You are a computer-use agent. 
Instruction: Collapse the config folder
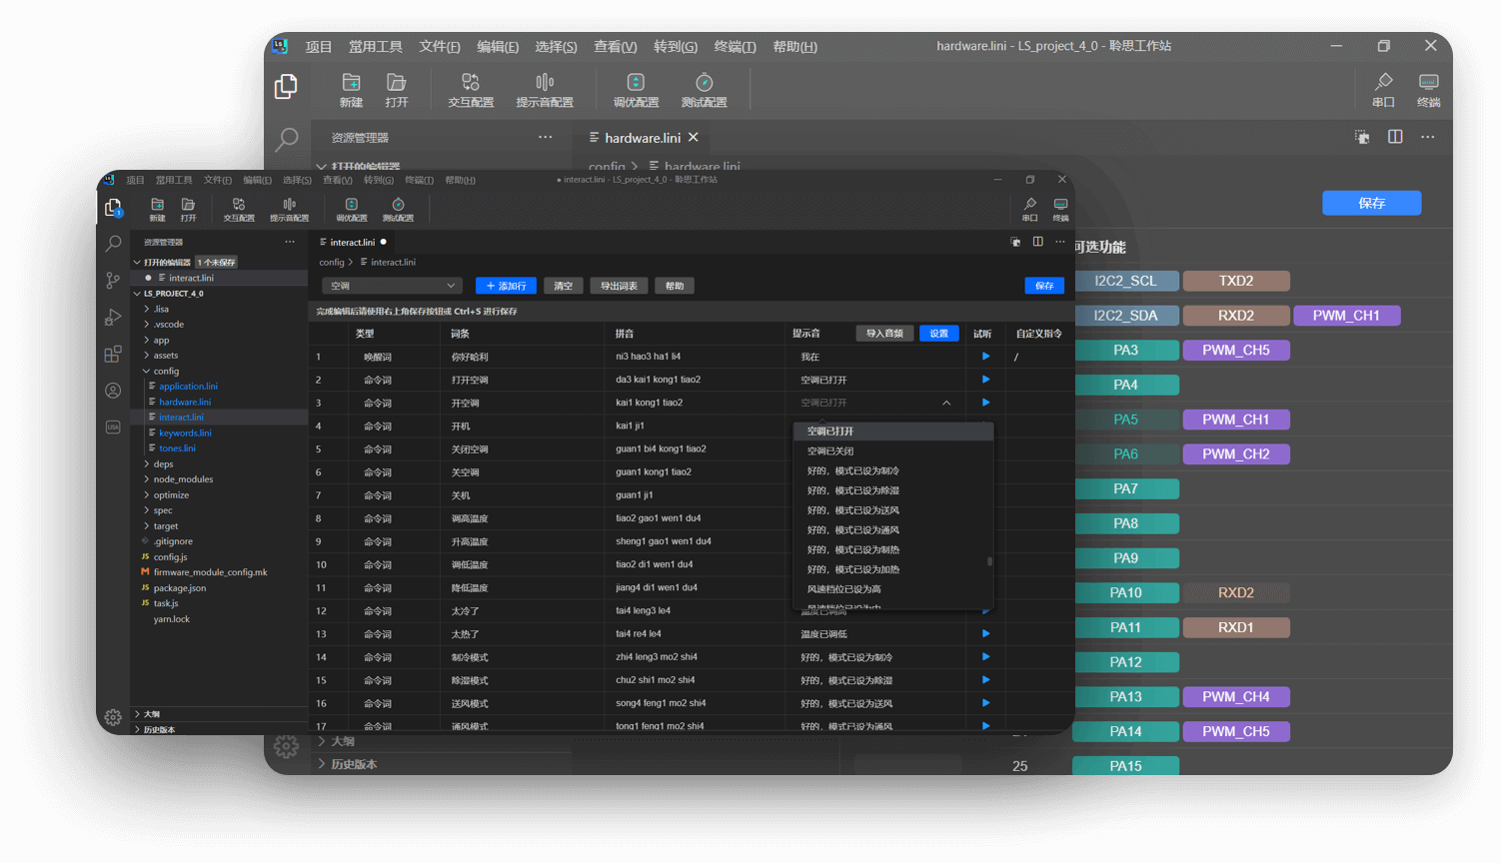coord(147,371)
